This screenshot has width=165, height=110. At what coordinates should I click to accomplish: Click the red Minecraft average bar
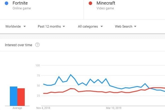coord(21,97)
